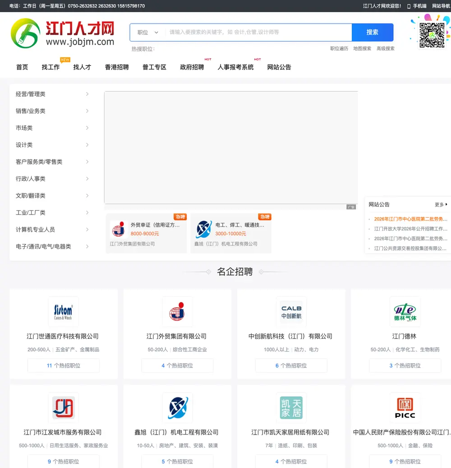This screenshot has height=468, width=451.
Task: Click the 热搜职位 label
Action: (x=143, y=49)
